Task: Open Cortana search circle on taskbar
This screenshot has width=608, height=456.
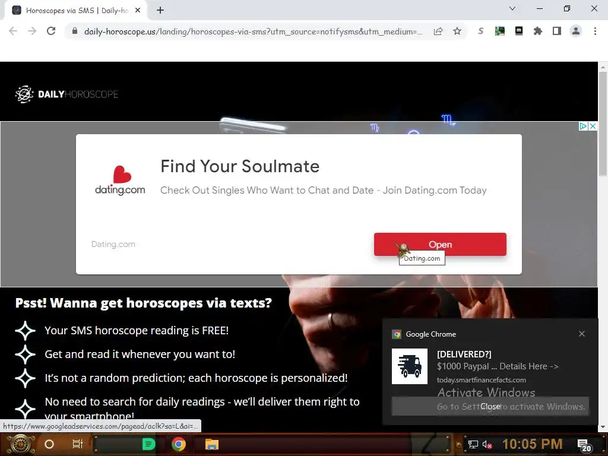Action: click(49, 444)
